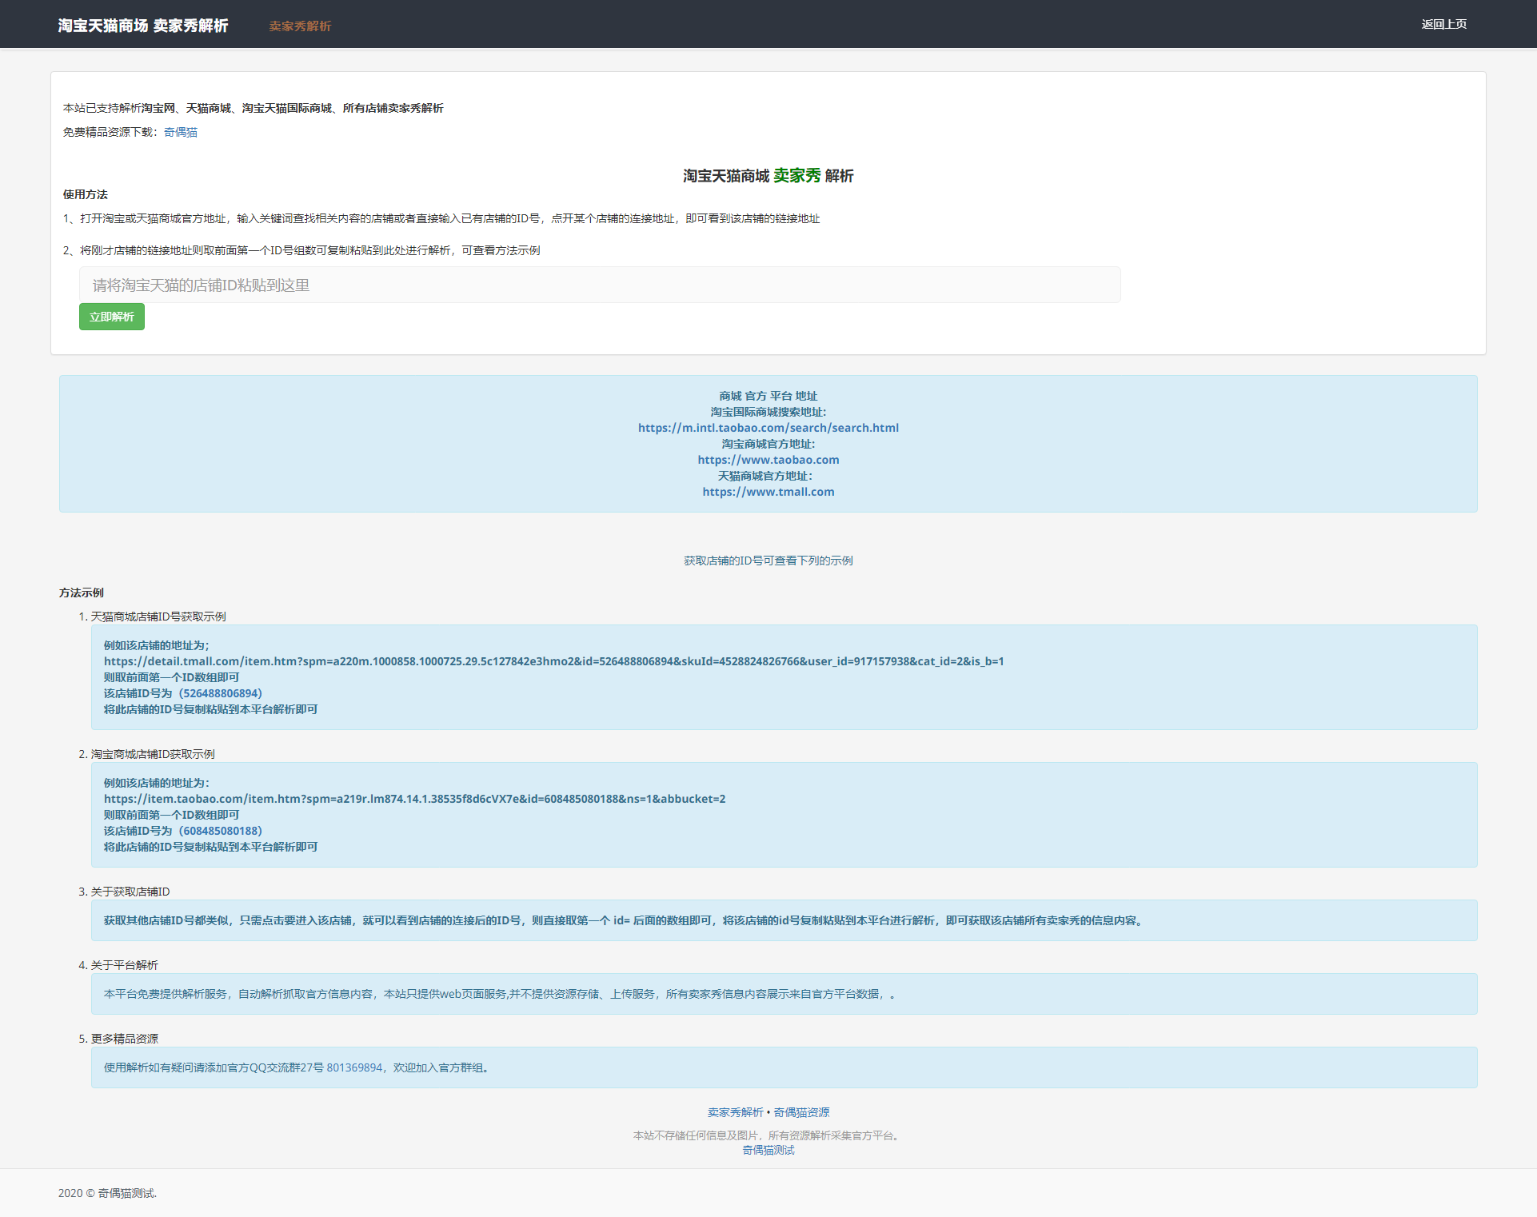Click QQ group number 801369894

click(x=354, y=1067)
